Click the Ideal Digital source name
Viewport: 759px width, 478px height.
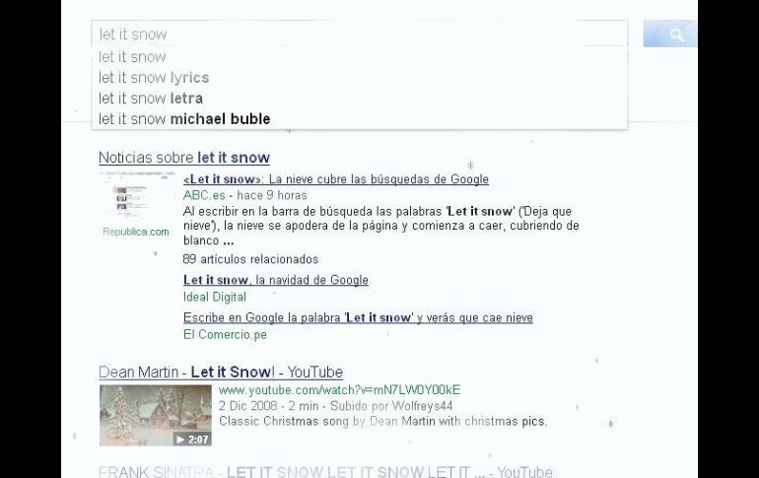click(x=214, y=297)
